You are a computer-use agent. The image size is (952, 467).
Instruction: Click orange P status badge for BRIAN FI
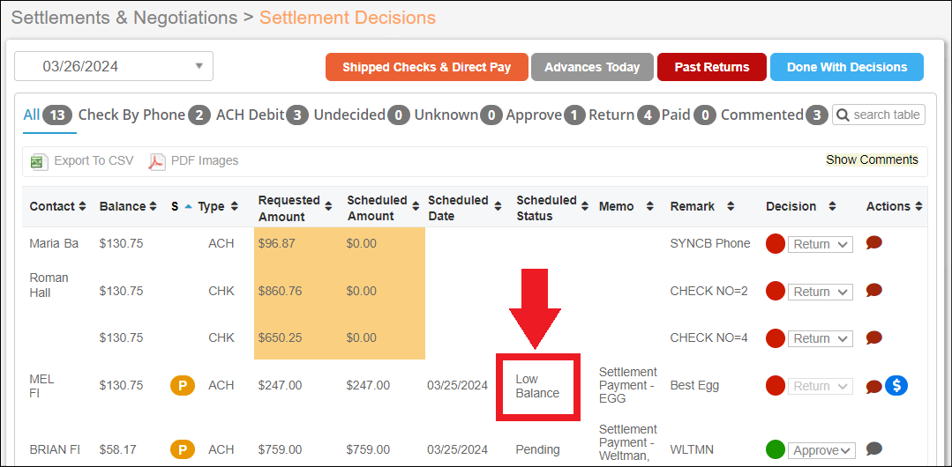pos(182,450)
